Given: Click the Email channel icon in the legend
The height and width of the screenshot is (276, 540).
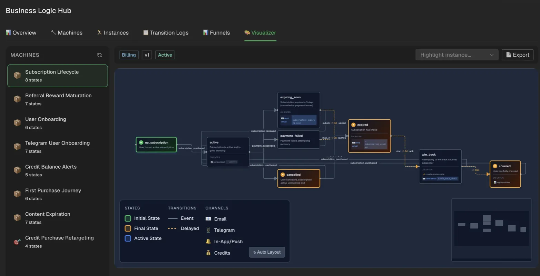Looking at the screenshot, I should pyautogui.click(x=208, y=219).
